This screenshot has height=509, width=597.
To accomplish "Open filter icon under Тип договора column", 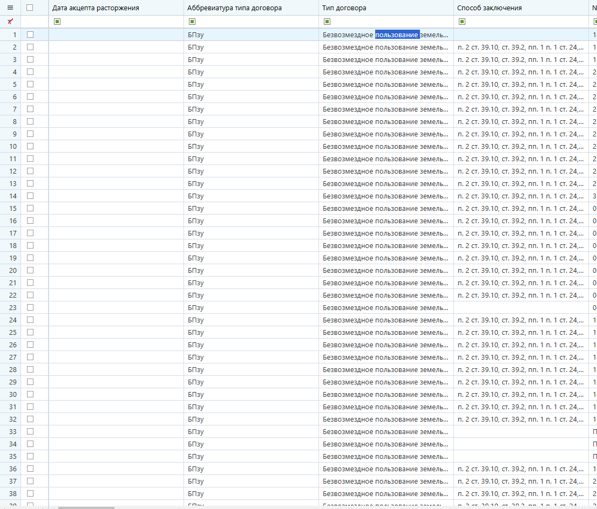I will pyautogui.click(x=327, y=22).
